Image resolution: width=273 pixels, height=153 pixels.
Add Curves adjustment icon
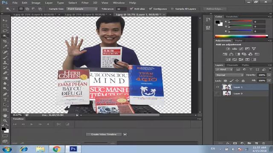click(x=241, y=49)
